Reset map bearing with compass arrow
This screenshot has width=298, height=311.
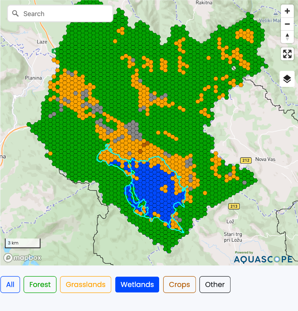click(287, 37)
